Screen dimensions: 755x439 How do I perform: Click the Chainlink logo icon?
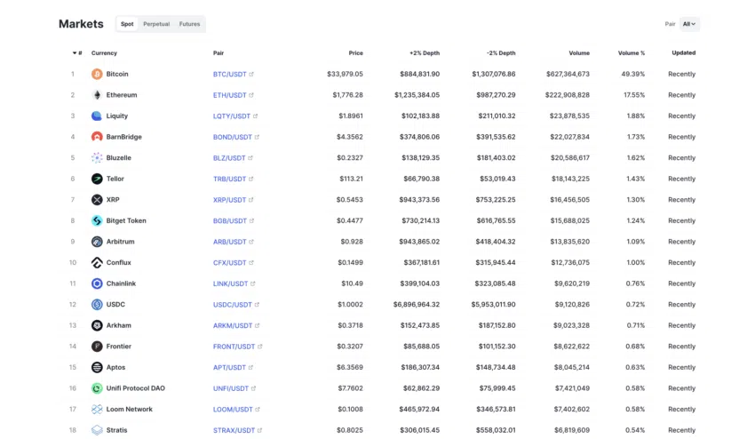coord(97,283)
